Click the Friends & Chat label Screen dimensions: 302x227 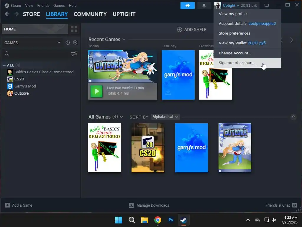[278, 205]
